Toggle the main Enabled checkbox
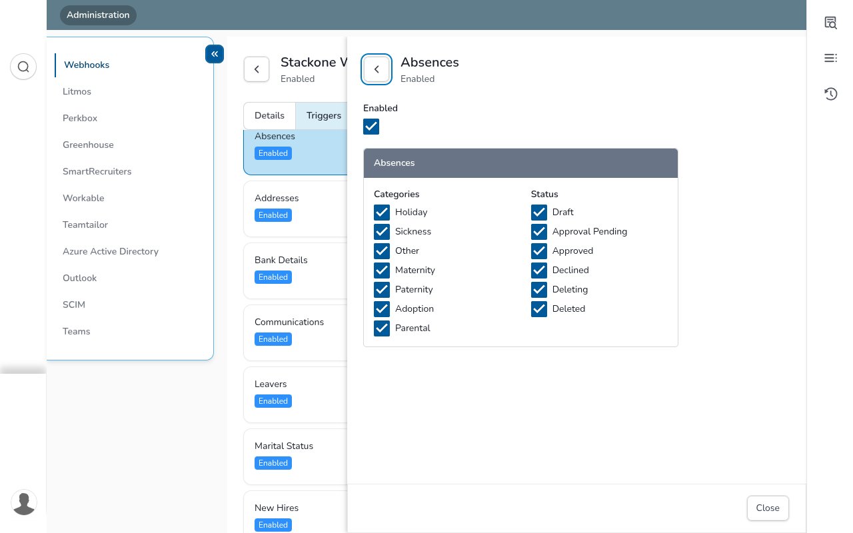Viewport: 853px width, 533px height. 371,127
